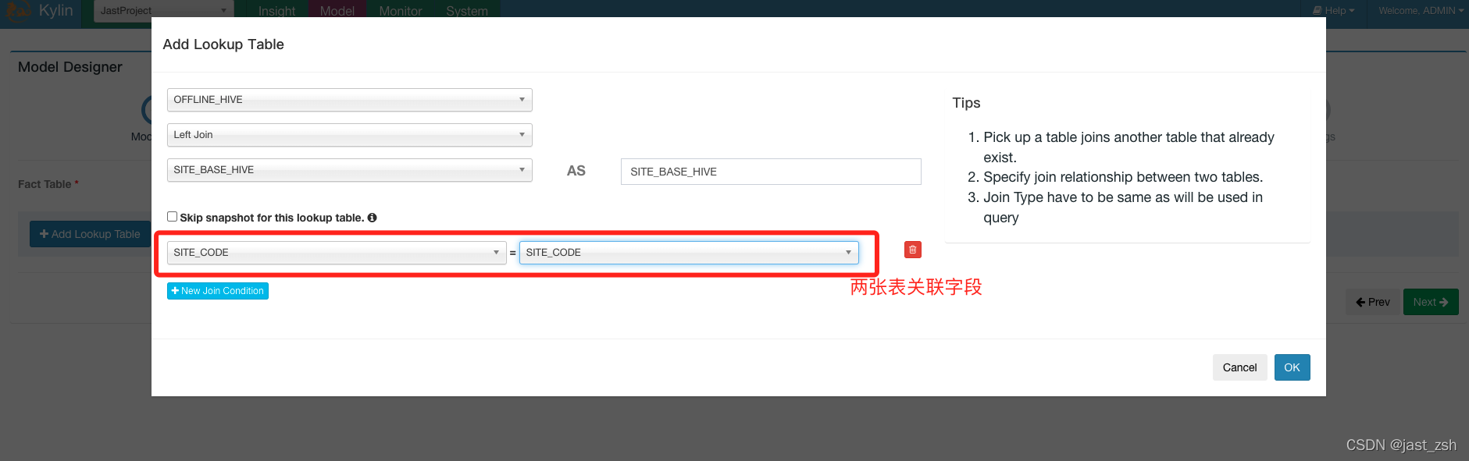Go back with the Prev button

pos(1373,302)
